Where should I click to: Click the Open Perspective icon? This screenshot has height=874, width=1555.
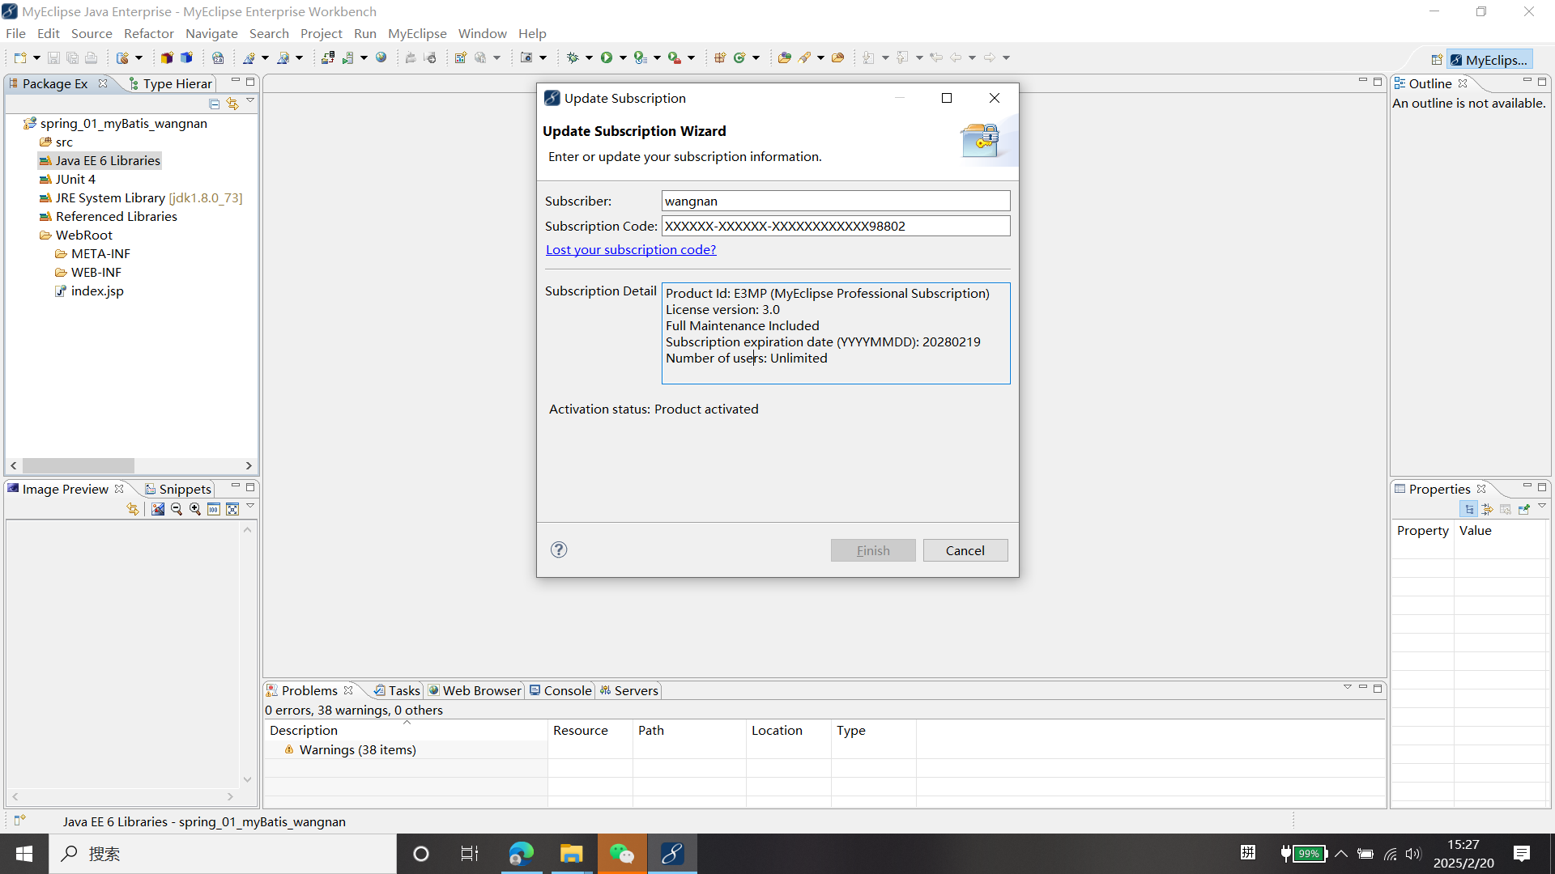tap(1437, 60)
